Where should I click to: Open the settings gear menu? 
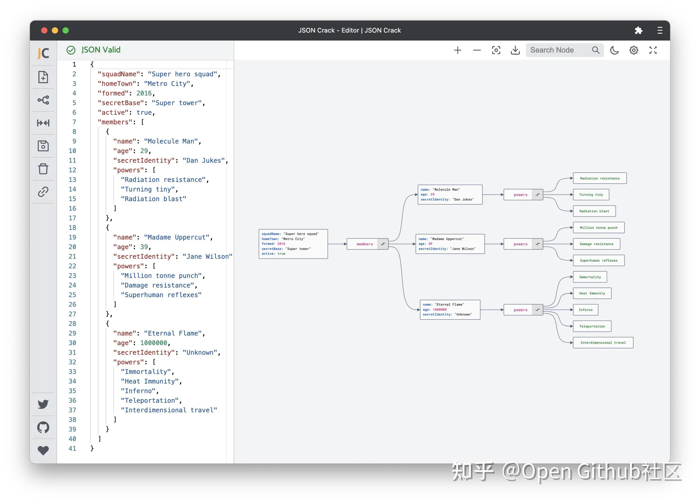(x=634, y=50)
